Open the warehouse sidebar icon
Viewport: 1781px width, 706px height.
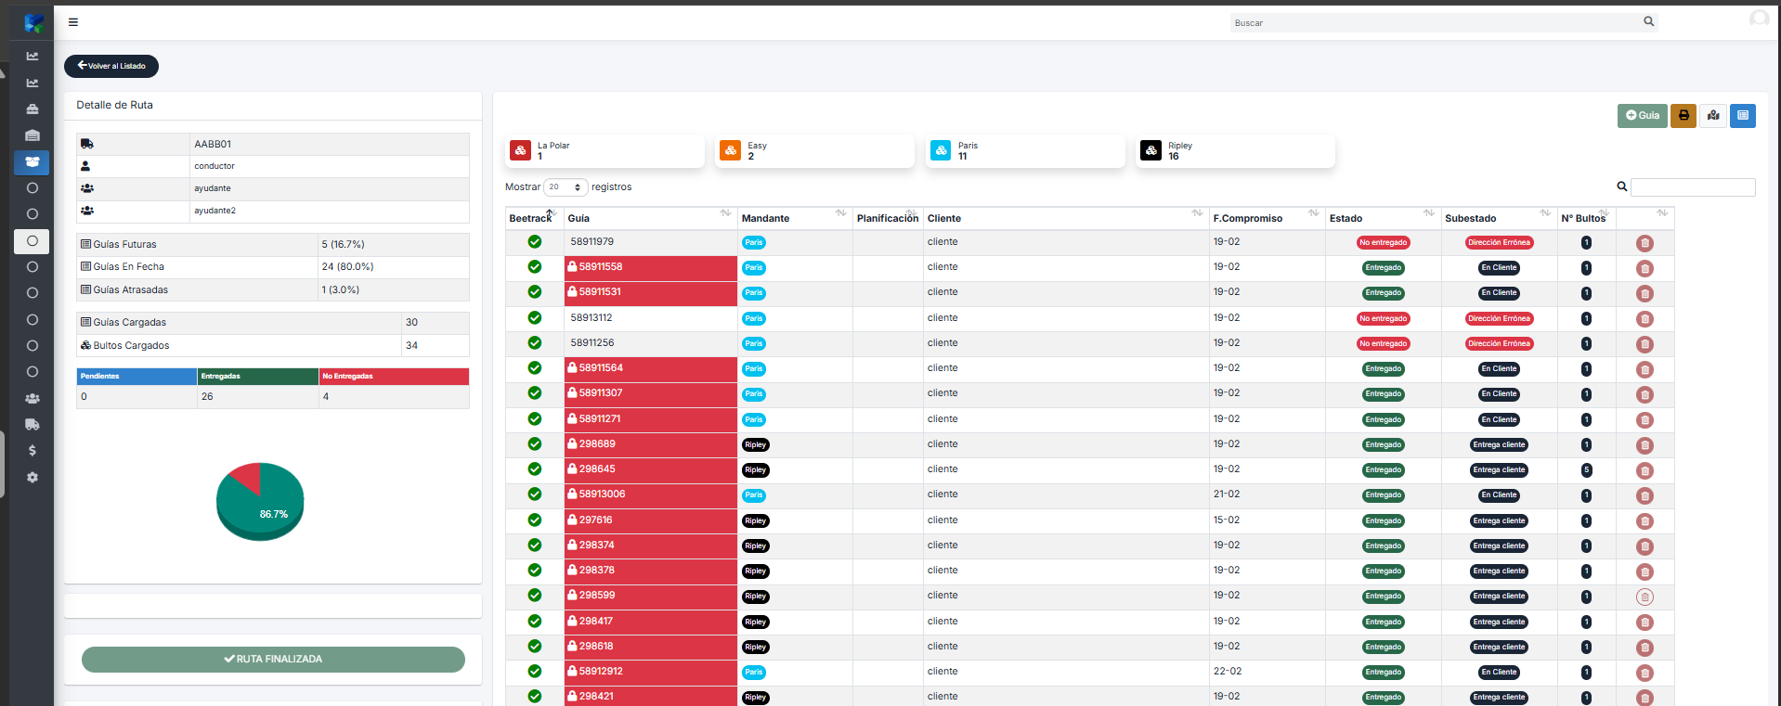click(x=32, y=135)
